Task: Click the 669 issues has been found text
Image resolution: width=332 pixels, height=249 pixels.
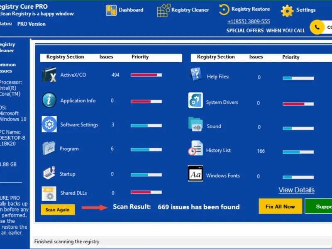Action: coord(199,207)
